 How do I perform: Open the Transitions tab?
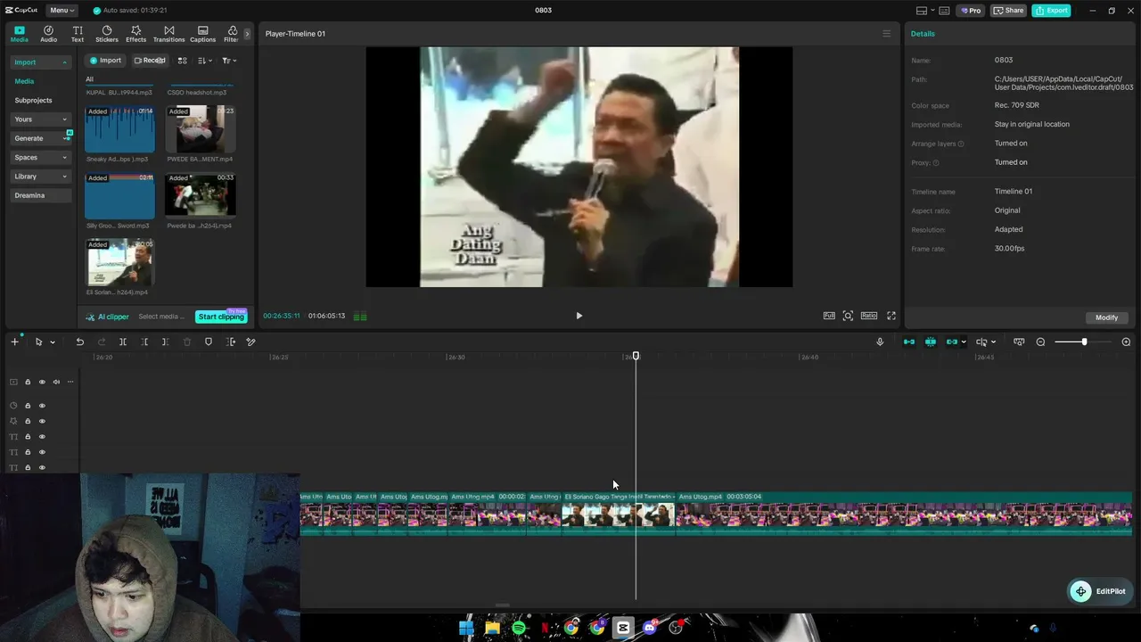[x=168, y=34]
